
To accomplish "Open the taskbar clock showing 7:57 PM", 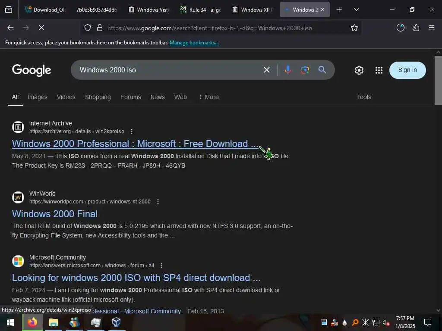I will click(405, 322).
